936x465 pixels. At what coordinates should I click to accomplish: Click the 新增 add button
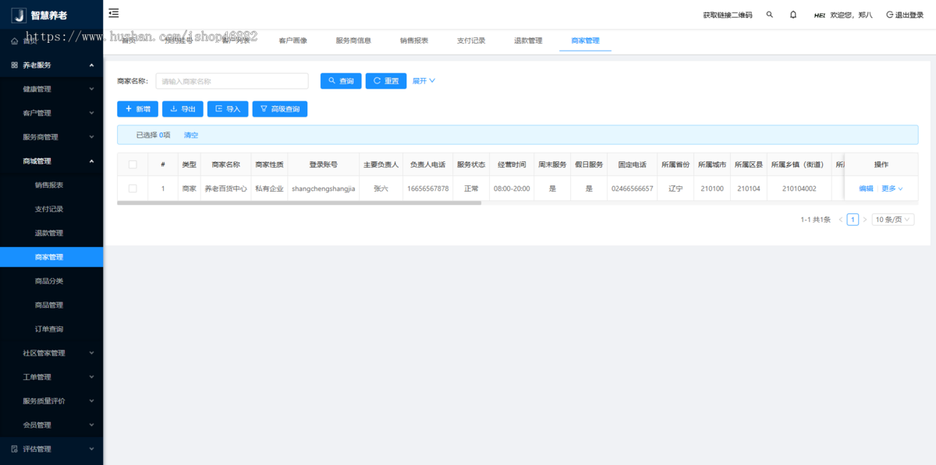138,109
